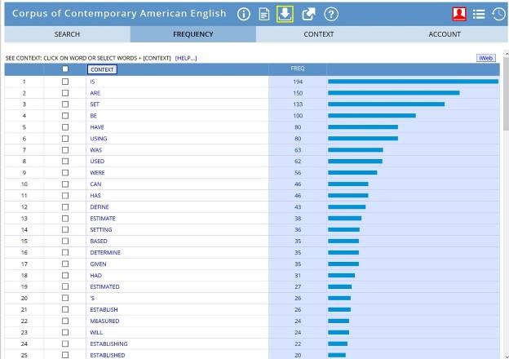Open the list menu icon
This screenshot has width=509, height=359.
click(479, 14)
